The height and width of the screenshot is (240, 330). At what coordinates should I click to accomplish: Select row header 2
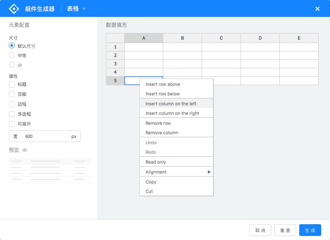115,55
